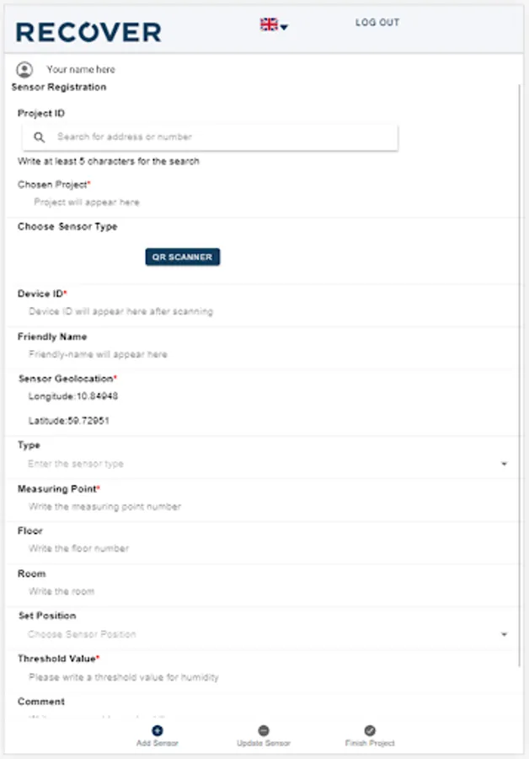Viewport: 529px width, 759px height.
Task: Click the Floor number input
Action: pos(78,549)
